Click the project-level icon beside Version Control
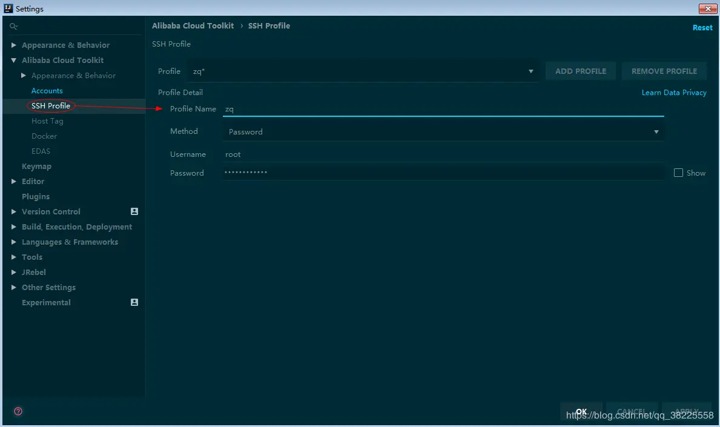 point(134,211)
